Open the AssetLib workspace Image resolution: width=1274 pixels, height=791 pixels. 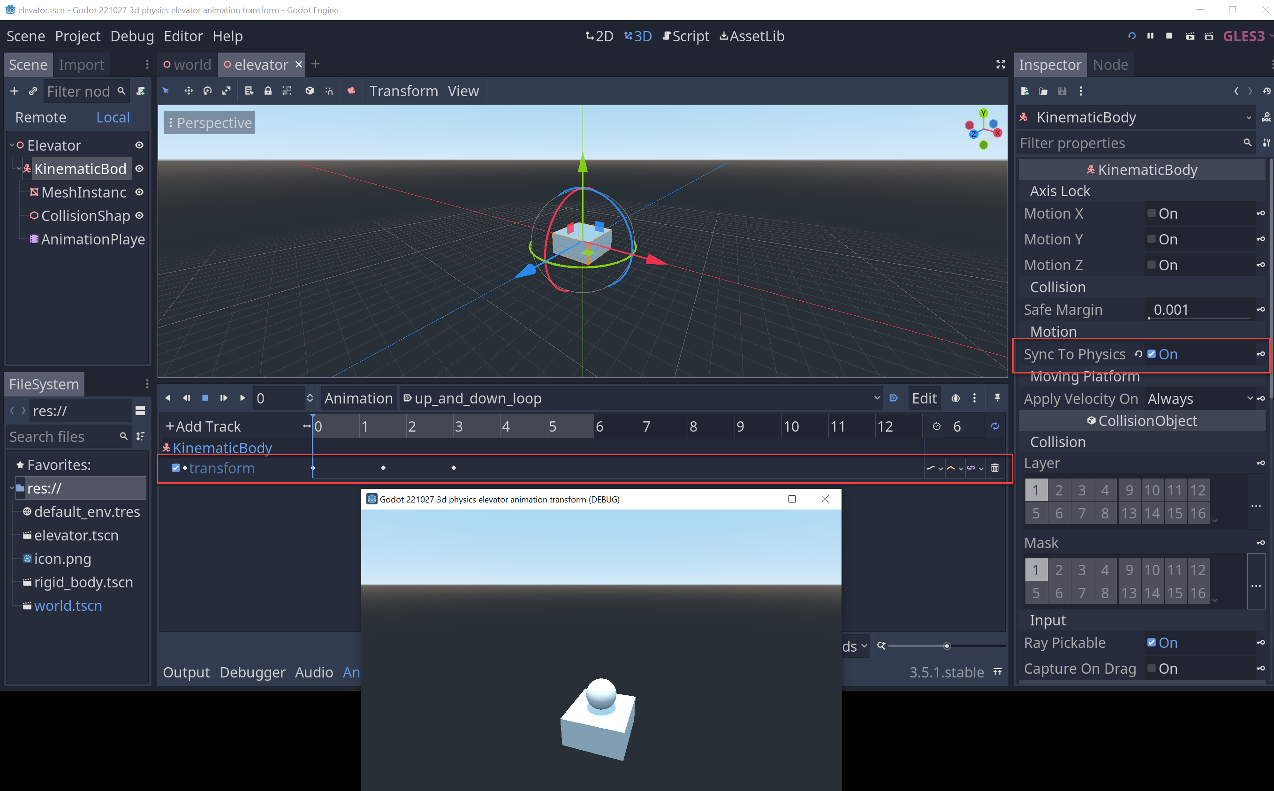(x=751, y=36)
